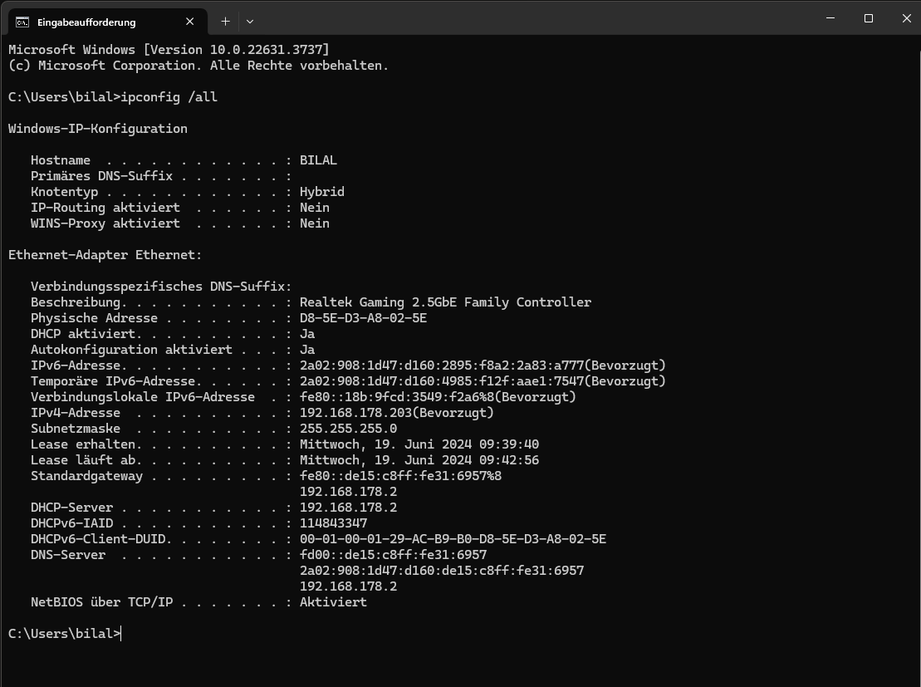The height and width of the screenshot is (687, 921).
Task: Click the hostname value BILAL
Action: [x=318, y=159]
